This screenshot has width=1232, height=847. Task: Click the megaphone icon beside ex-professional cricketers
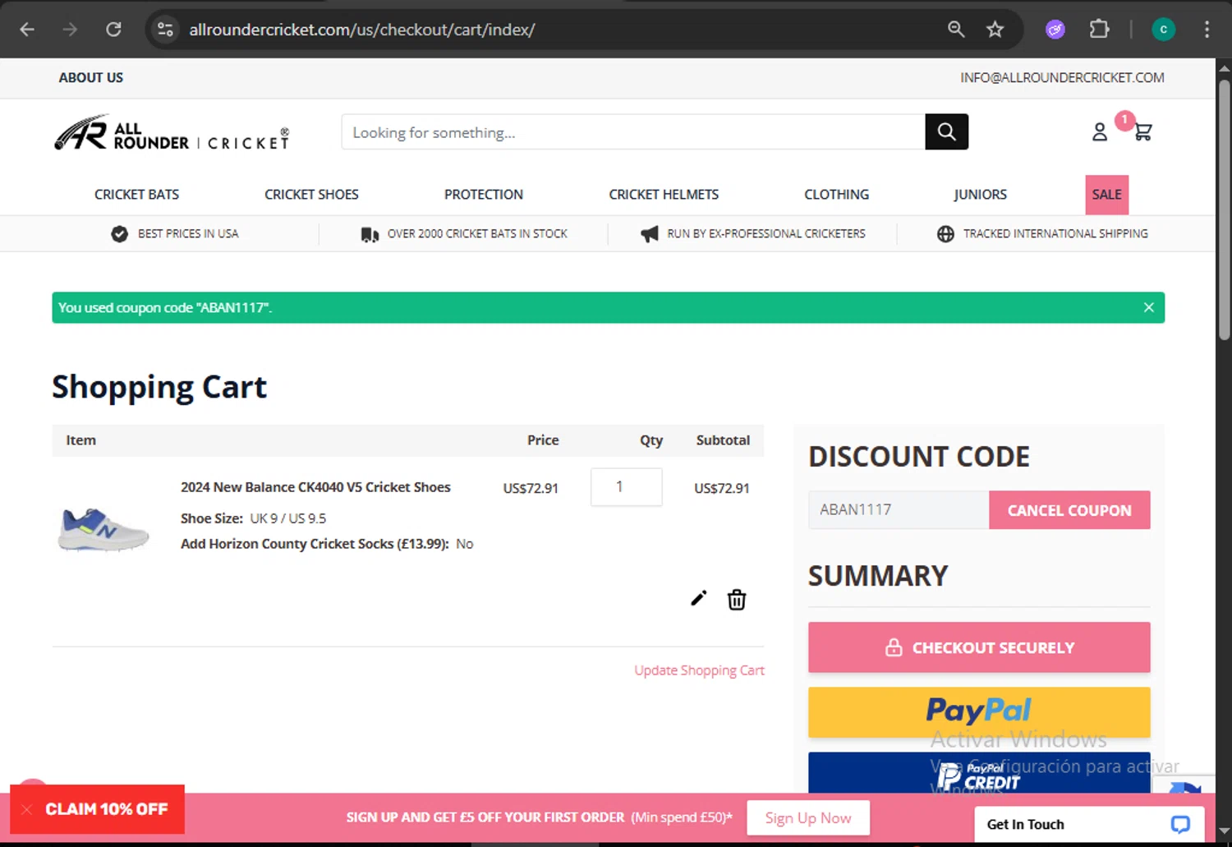tap(650, 234)
